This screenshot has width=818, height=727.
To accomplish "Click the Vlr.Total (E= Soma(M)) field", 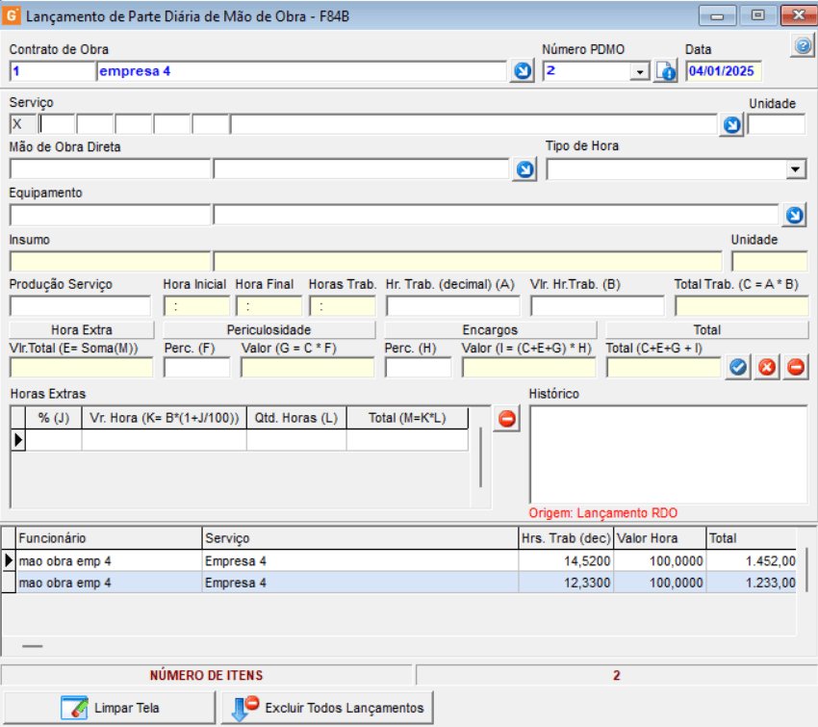I will point(82,368).
